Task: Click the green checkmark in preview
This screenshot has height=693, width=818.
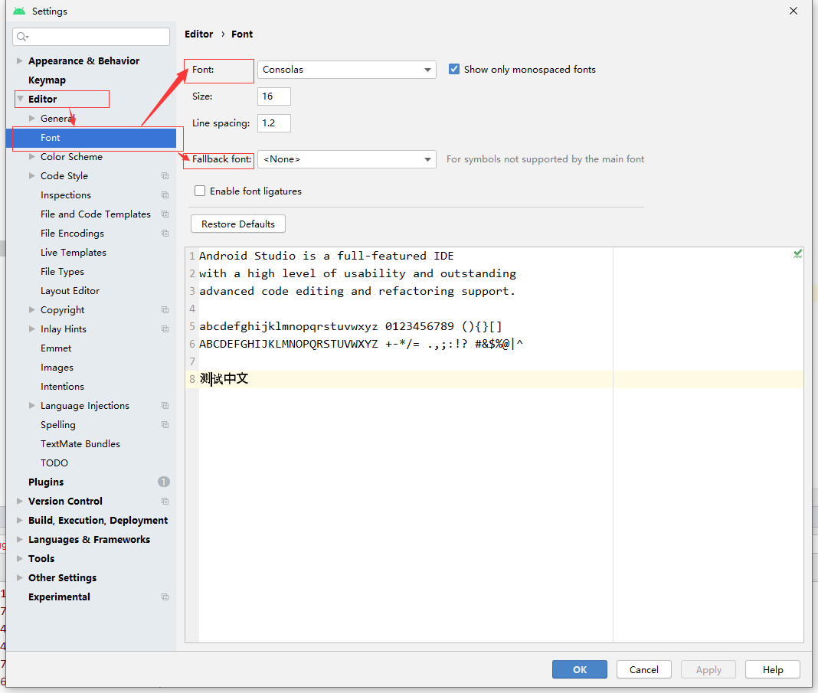Action: click(797, 254)
